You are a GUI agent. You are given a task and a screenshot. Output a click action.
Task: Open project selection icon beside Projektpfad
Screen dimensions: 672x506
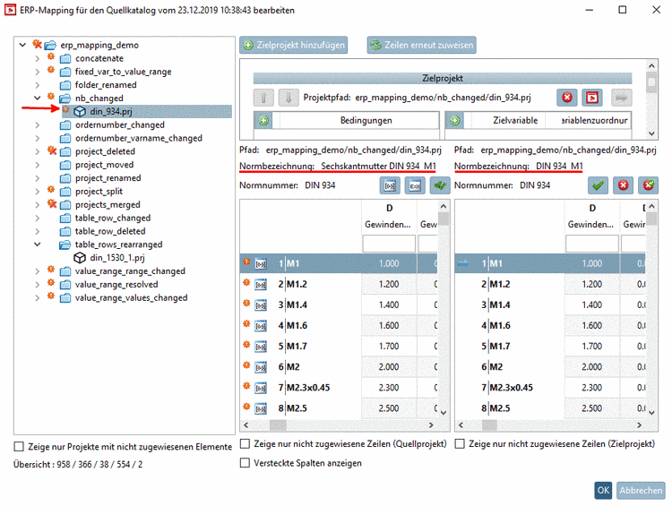click(x=592, y=98)
